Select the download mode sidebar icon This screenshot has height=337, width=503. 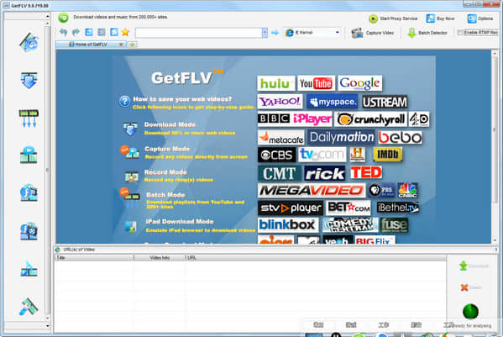(29, 80)
